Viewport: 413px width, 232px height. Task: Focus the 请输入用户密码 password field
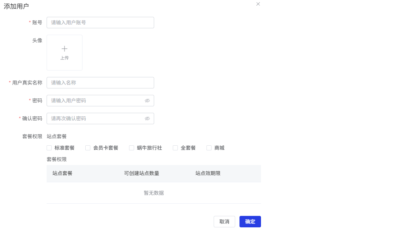[95, 101]
